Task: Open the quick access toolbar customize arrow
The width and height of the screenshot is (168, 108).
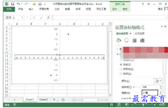Action: [x=44, y=4]
